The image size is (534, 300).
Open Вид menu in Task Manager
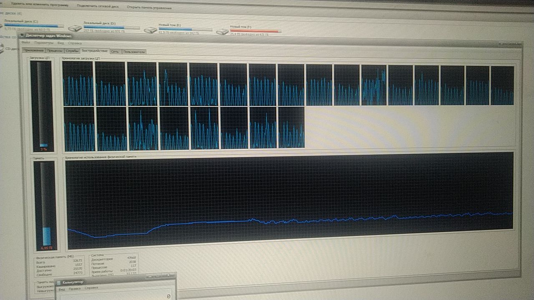point(61,43)
